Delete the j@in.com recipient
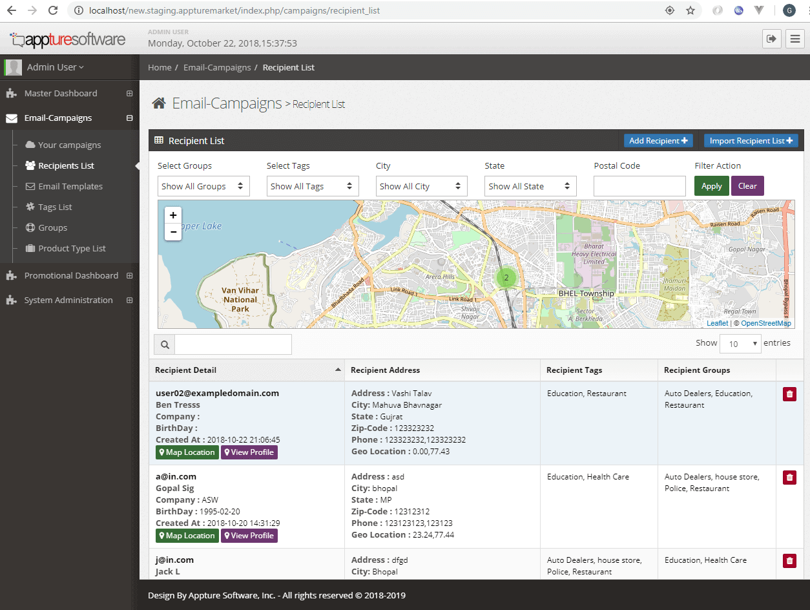This screenshot has width=810, height=610. tap(789, 561)
